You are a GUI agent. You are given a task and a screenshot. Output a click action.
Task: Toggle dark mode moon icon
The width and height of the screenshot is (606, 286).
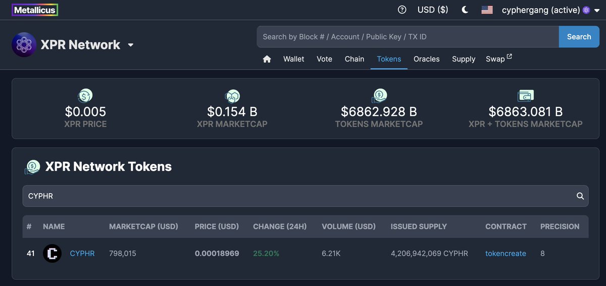click(x=465, y=10)
